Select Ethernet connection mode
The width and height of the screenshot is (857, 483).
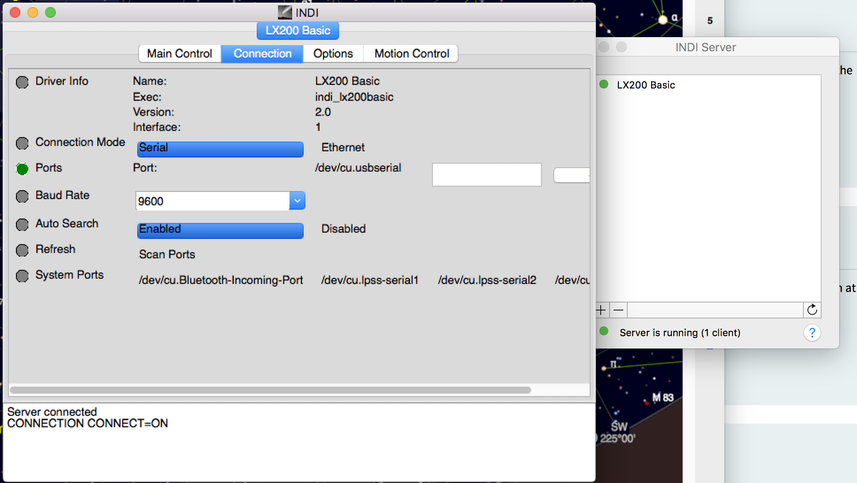[343, 147]
